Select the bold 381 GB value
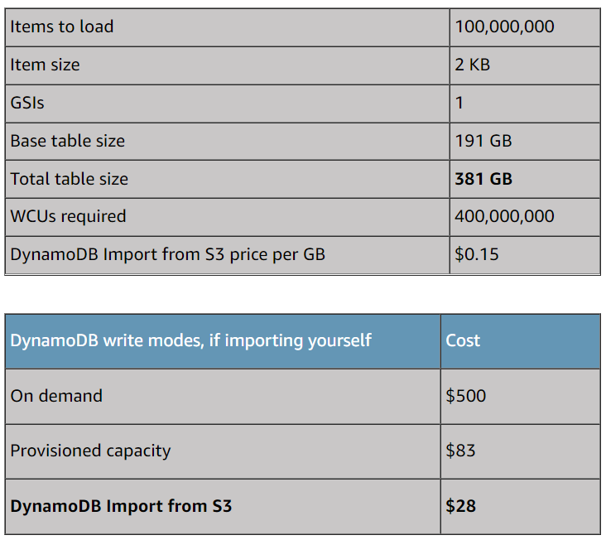606x540 pixels. 483,179
